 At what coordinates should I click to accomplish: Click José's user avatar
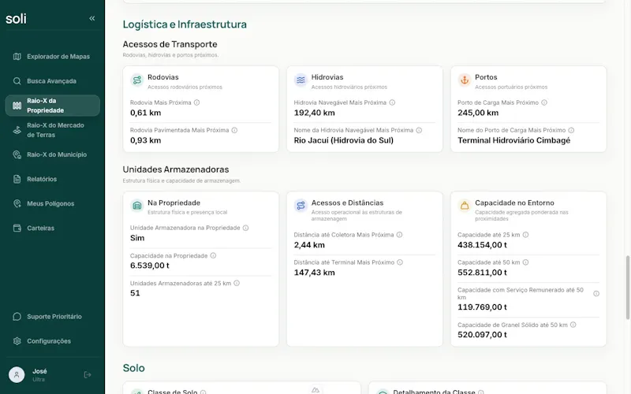pyautogui.click(x=17, y=375)
